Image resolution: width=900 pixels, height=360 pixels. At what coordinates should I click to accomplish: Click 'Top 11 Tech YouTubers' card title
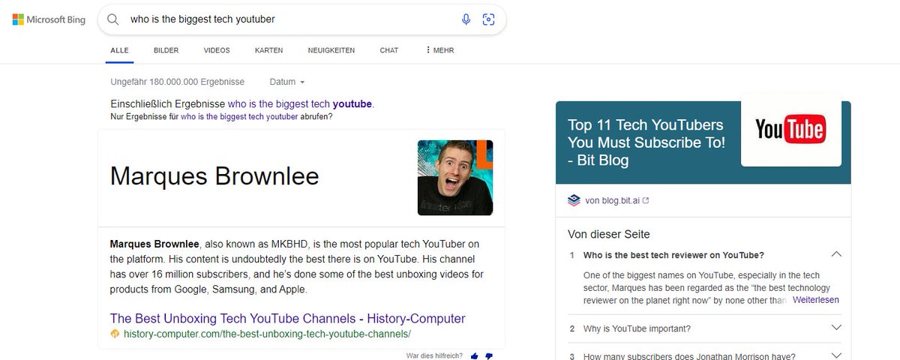(x=646, y=142)
